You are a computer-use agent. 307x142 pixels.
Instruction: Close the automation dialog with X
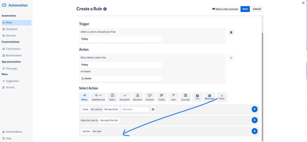[x=304, y=3]
